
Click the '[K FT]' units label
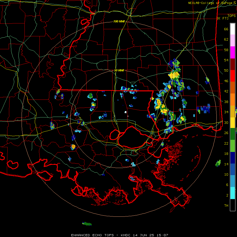point(223,18)
